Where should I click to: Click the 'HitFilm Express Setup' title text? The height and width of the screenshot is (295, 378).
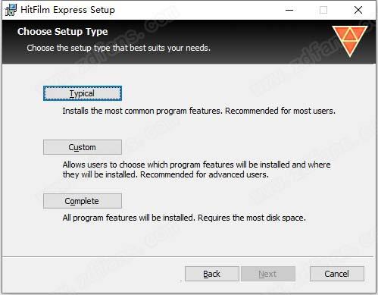[67, 10]
